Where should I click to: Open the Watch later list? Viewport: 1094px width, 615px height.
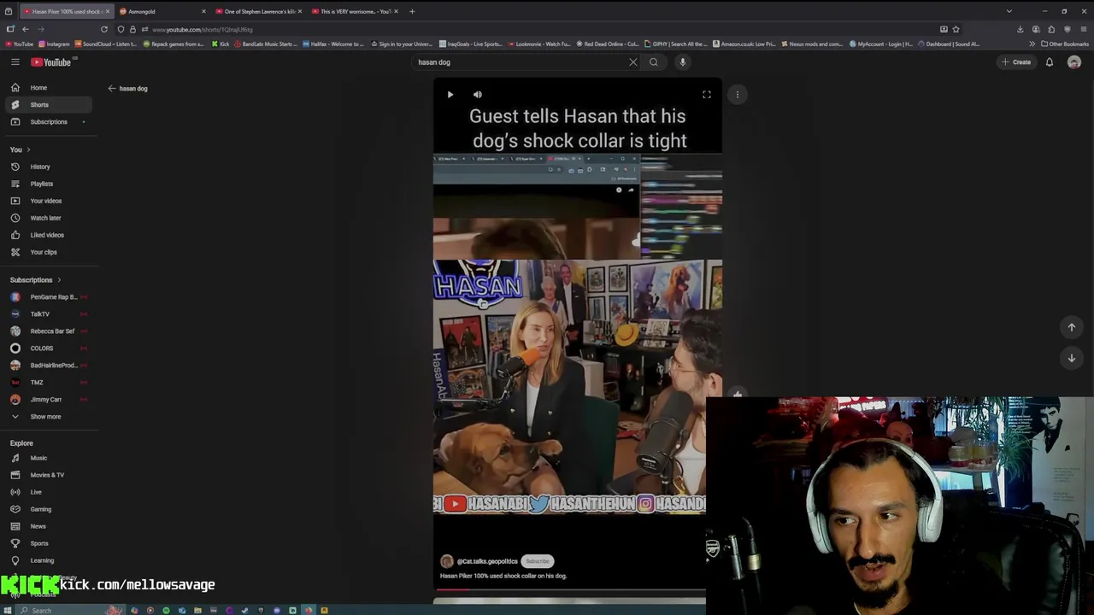(48, 218)
